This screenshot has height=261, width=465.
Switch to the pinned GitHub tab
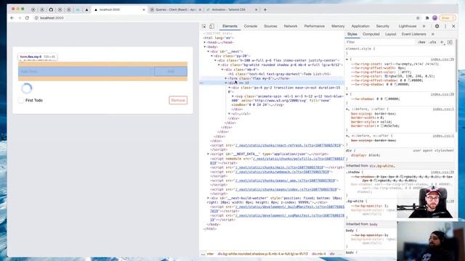pos(51,9)
